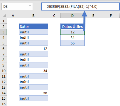Select column C header
This screenshot has width=120, height=106.
(54, 15)
